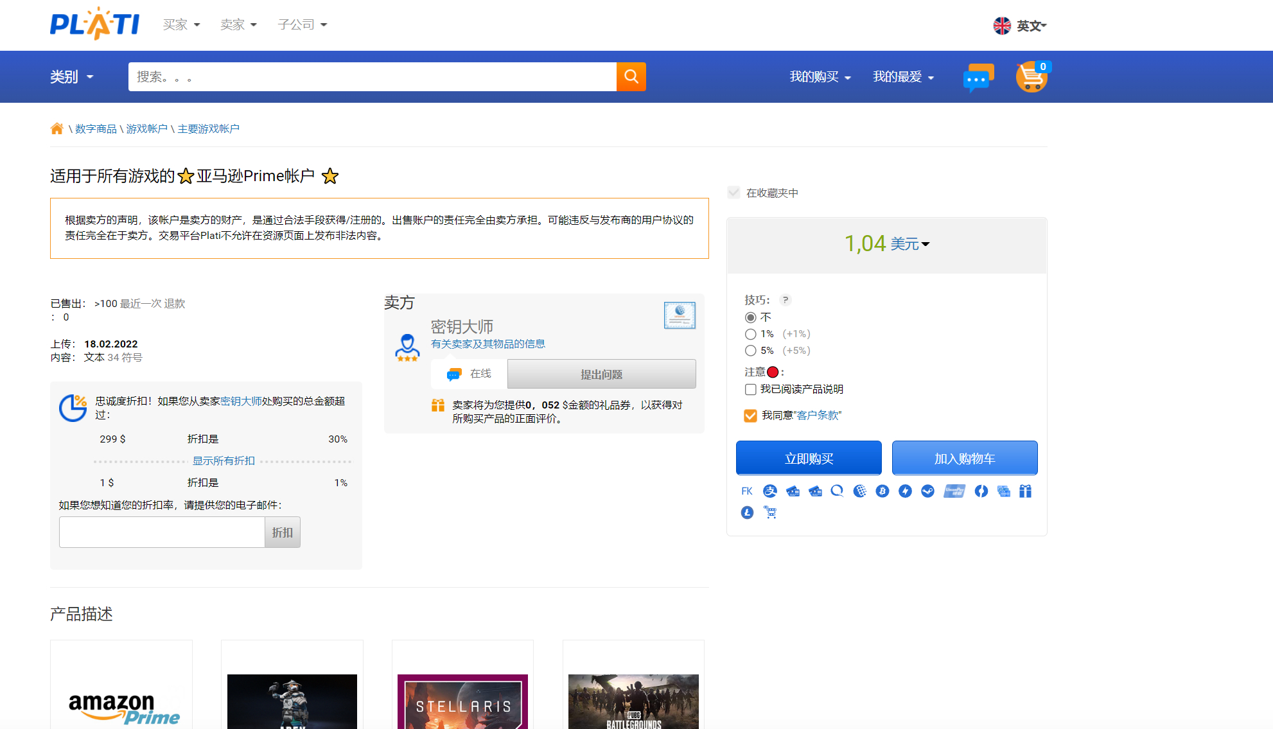Screen dimensions: 1273x729
Task: Open the 我的最爱 dropdown
Action: [x=904, y=77]
